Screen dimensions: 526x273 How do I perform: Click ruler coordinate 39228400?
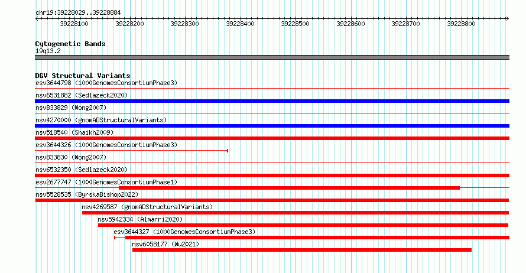pyautogui.click(x=240, y=24)
